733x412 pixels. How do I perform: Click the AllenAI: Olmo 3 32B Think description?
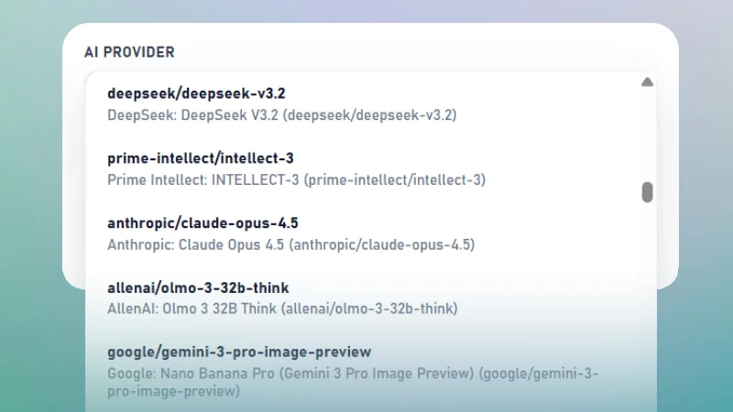click(282, 309)
